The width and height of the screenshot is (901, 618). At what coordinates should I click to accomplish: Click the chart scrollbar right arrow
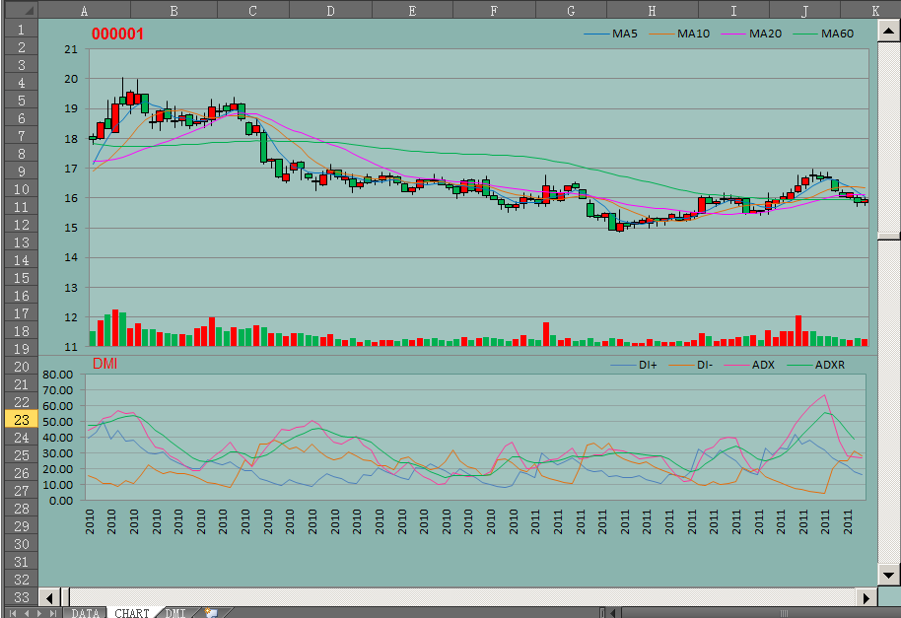click(867, 596)
